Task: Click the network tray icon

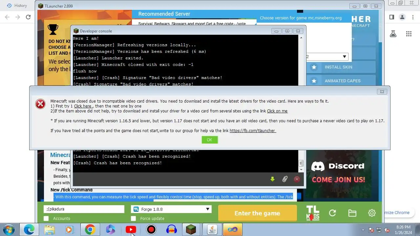Action: (x=379, y=230)
